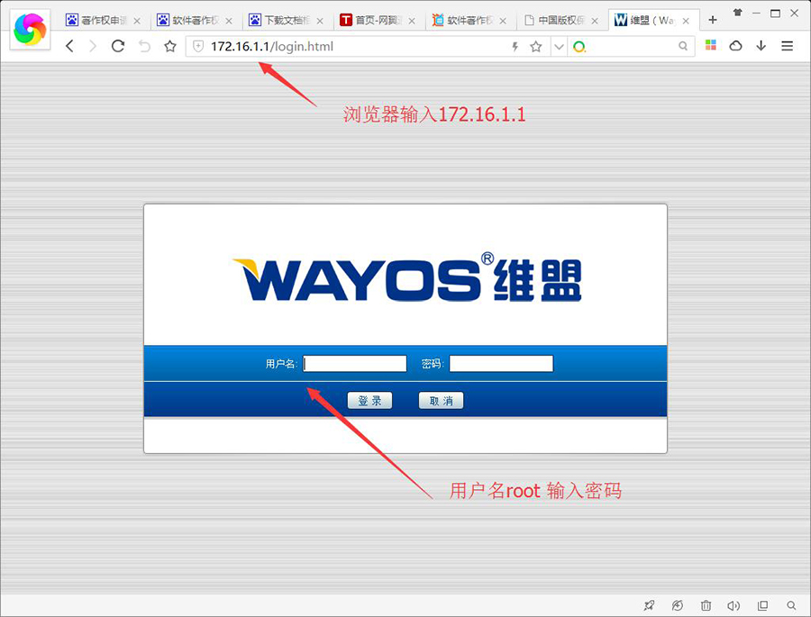
Task: Expand the address bar history dropdown
Action: click(x=559, y=47)
